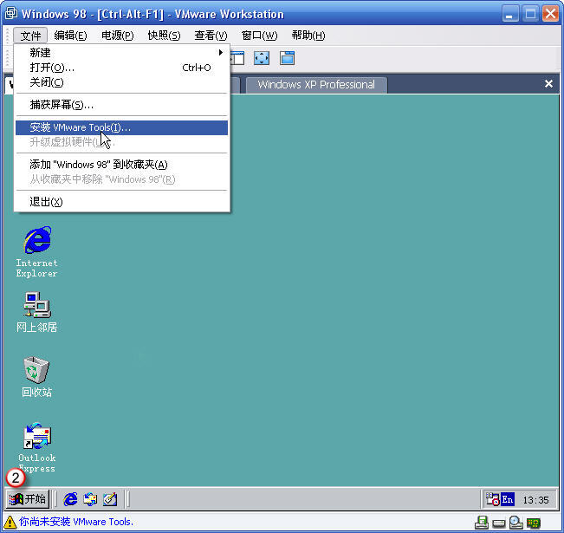The image size is (564, 533).
Task: Choose 关闭(C) from the file menu
Action: click(x=121, y=82)
